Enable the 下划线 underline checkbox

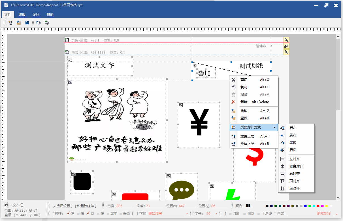click(x=259, y=214)
